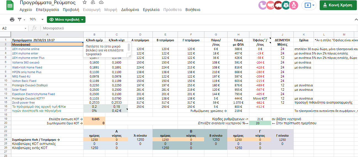The height and width of the screenshot is (157, 358).
Task: Click the present to meeting icon
Action: click(x=308, y=5)
